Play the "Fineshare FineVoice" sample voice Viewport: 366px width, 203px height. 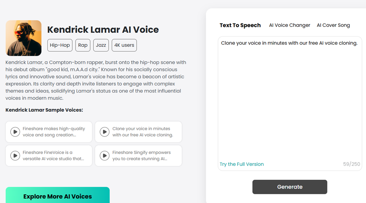pyautogui.click(x=15, y=155)
